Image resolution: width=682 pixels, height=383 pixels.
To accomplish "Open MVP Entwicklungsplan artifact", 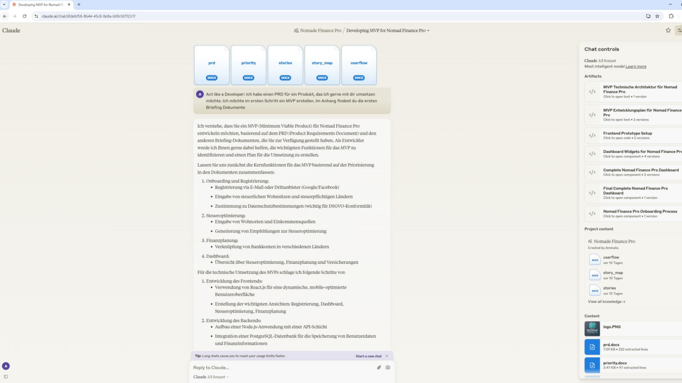I will pos(633,114).
